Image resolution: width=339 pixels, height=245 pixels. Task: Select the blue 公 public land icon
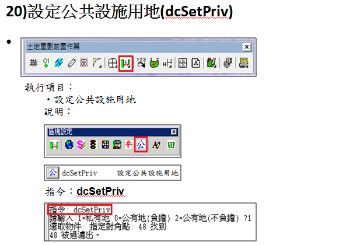(141, 145)
